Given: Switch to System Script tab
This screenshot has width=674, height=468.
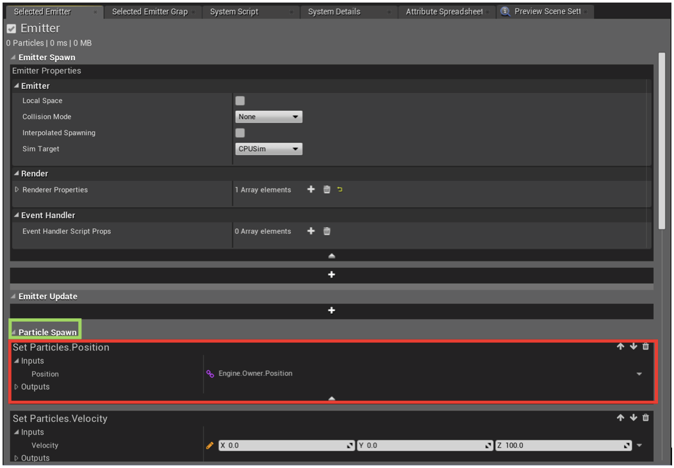Looking at the screenshot, I should pos(234,12).
